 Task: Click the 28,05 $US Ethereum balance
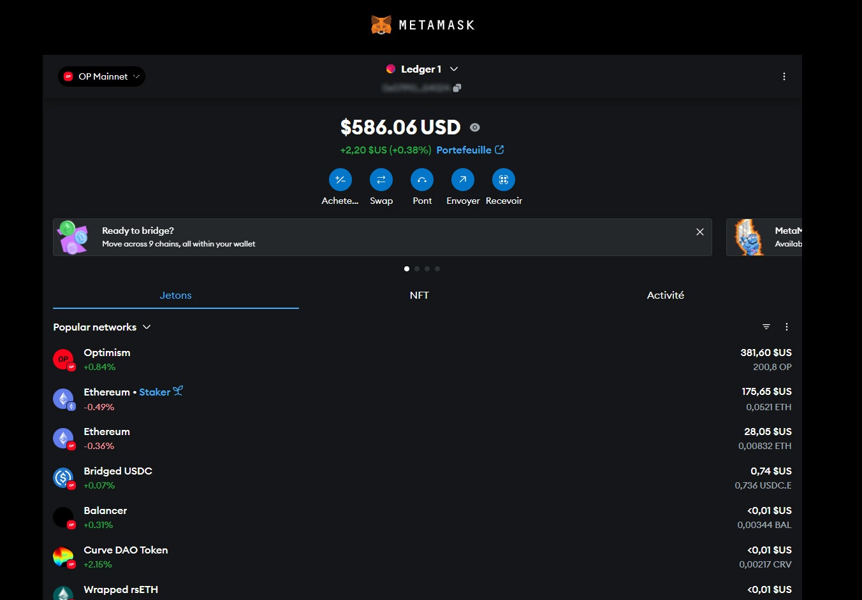(768, 432)
